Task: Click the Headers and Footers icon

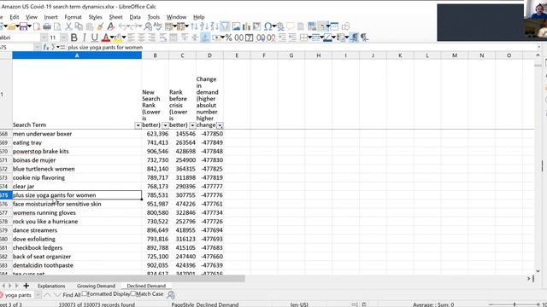Action: click(300, 26)
